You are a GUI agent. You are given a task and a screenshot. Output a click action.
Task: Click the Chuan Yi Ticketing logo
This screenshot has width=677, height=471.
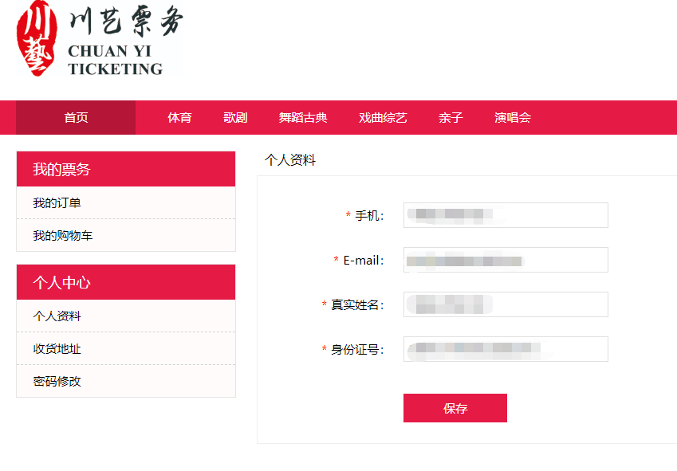tap(100, 39)
